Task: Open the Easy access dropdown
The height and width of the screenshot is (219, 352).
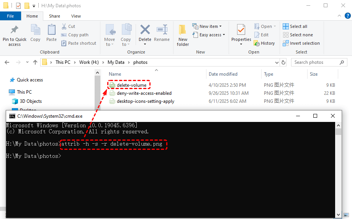Action: 212,35
